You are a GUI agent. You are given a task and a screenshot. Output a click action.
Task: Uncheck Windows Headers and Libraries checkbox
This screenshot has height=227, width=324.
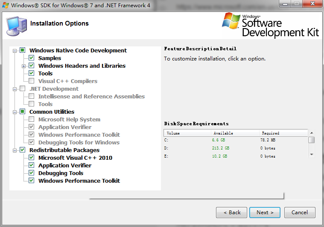pos(32,66)
